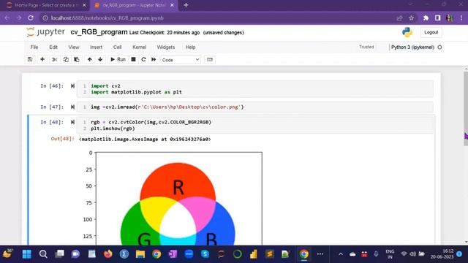Click the Trusted notebook indicator
The width and height of the screenshot is (468, 263).
(366, 47)
